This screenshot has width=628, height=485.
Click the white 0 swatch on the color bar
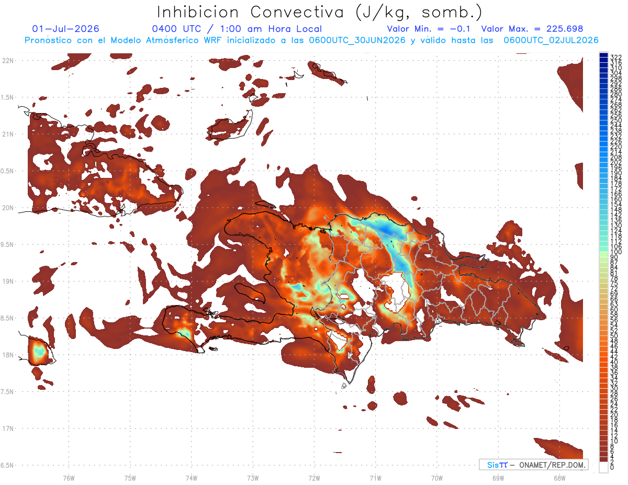(x=604, y=468)
